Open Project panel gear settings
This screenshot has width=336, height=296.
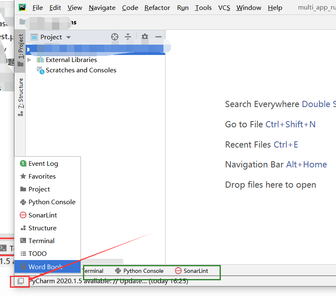coord(145,36)
